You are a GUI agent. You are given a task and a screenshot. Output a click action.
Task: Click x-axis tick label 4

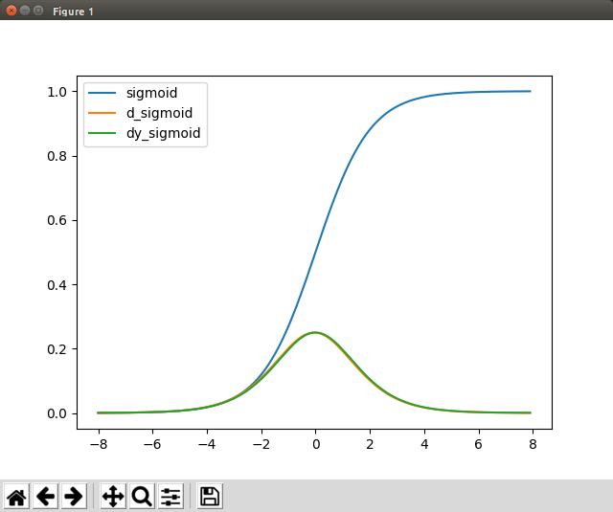pyautogui.click(x=424, y=444)
